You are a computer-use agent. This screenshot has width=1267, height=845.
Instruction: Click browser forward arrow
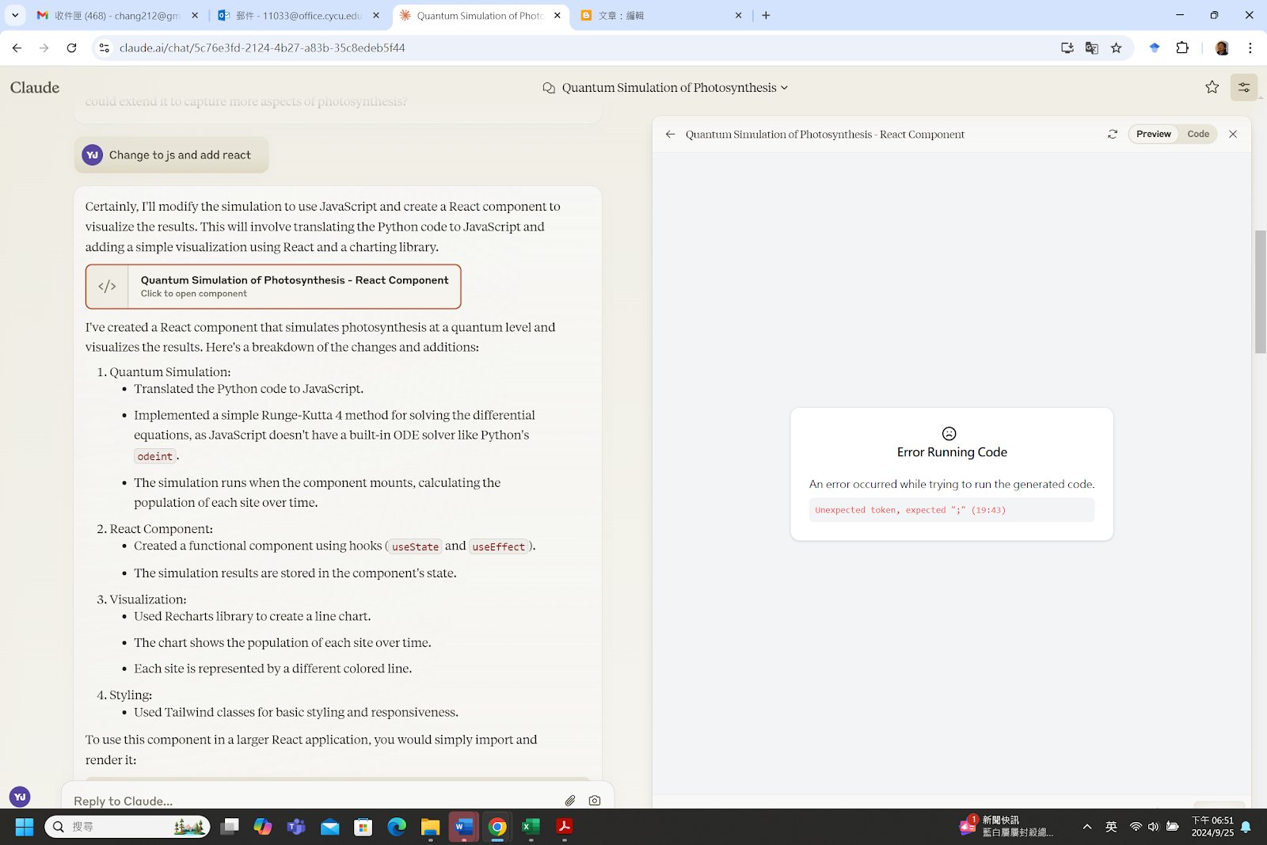click(44, 48)
